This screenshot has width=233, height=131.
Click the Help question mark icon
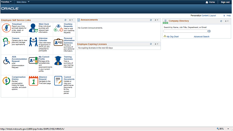coord(224,16)
